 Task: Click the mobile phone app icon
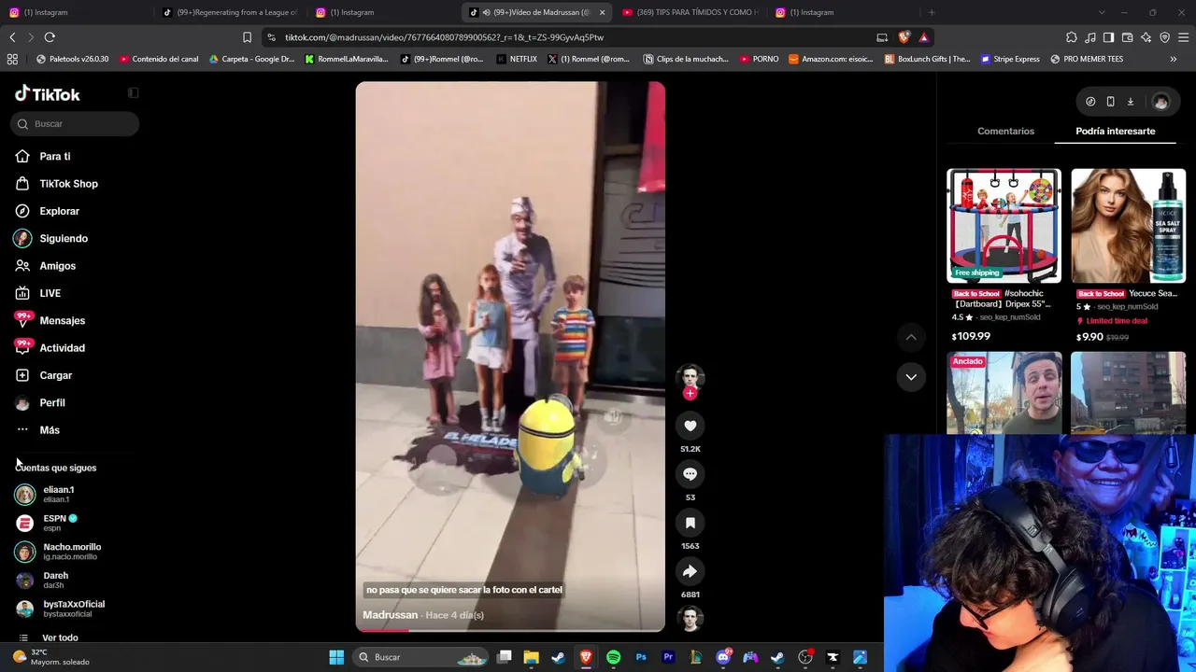tap(1110, 102)
